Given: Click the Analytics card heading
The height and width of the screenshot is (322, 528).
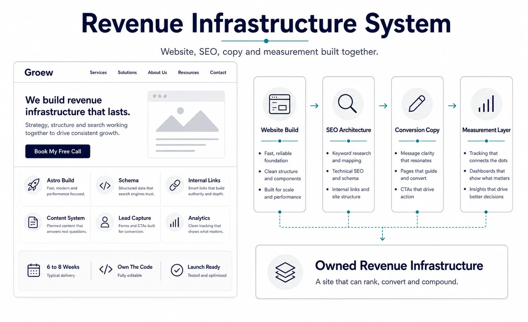Looking at the screenshot, I should [199, 218].
